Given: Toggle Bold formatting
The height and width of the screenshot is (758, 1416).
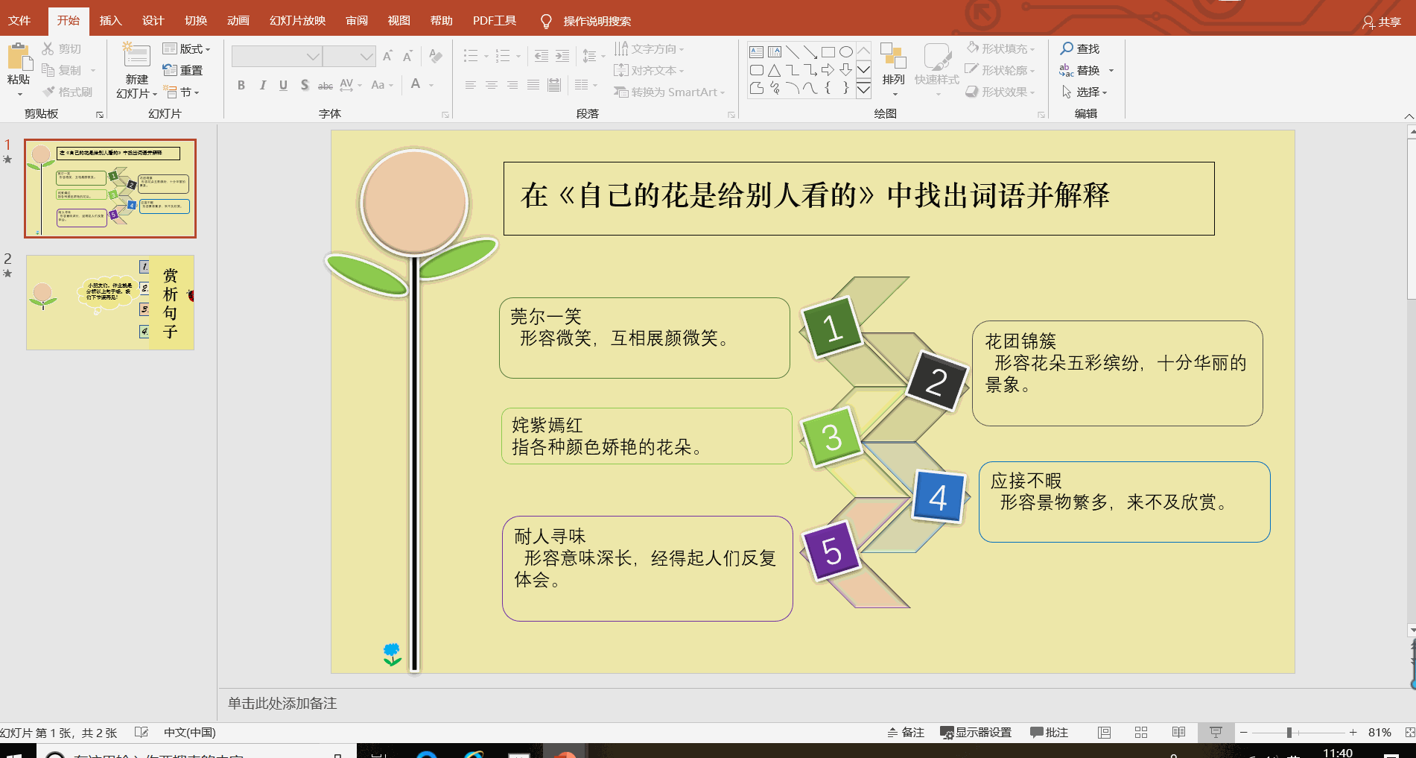Looking at the screenshot, I should (241, 85).
